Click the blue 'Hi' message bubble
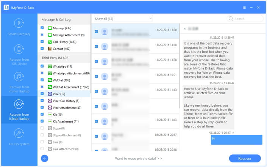 click(237, 140)
